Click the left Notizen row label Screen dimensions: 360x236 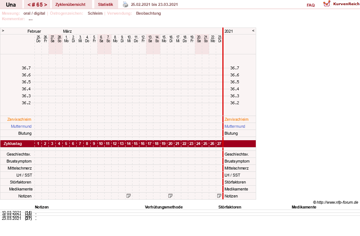point(25,196)
